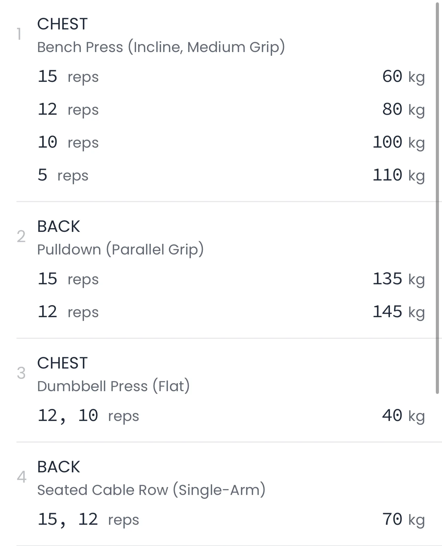Select the 12 reps 145 kg set
This screenshot has height=546, width=442.
pos(231,312)
